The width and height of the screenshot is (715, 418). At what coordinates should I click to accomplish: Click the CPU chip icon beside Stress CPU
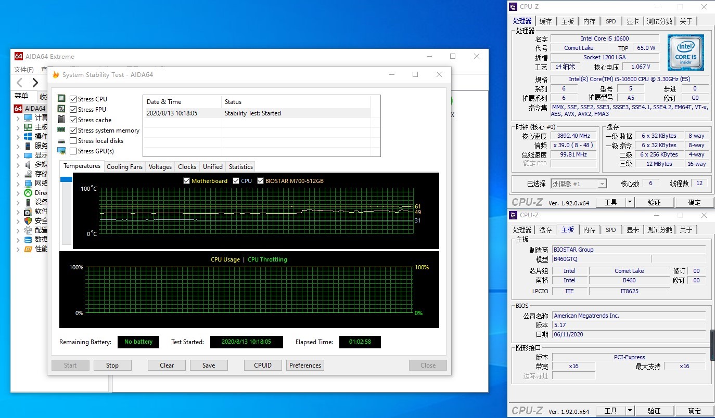point(61,99)
